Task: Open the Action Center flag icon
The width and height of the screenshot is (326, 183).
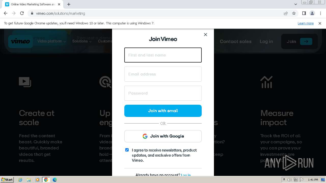Action: tap(301, 180)
